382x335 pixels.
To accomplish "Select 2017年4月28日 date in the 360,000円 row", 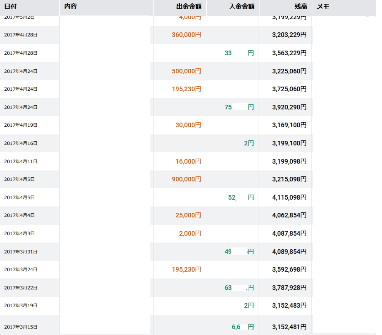I will click(x=20, y=35).
